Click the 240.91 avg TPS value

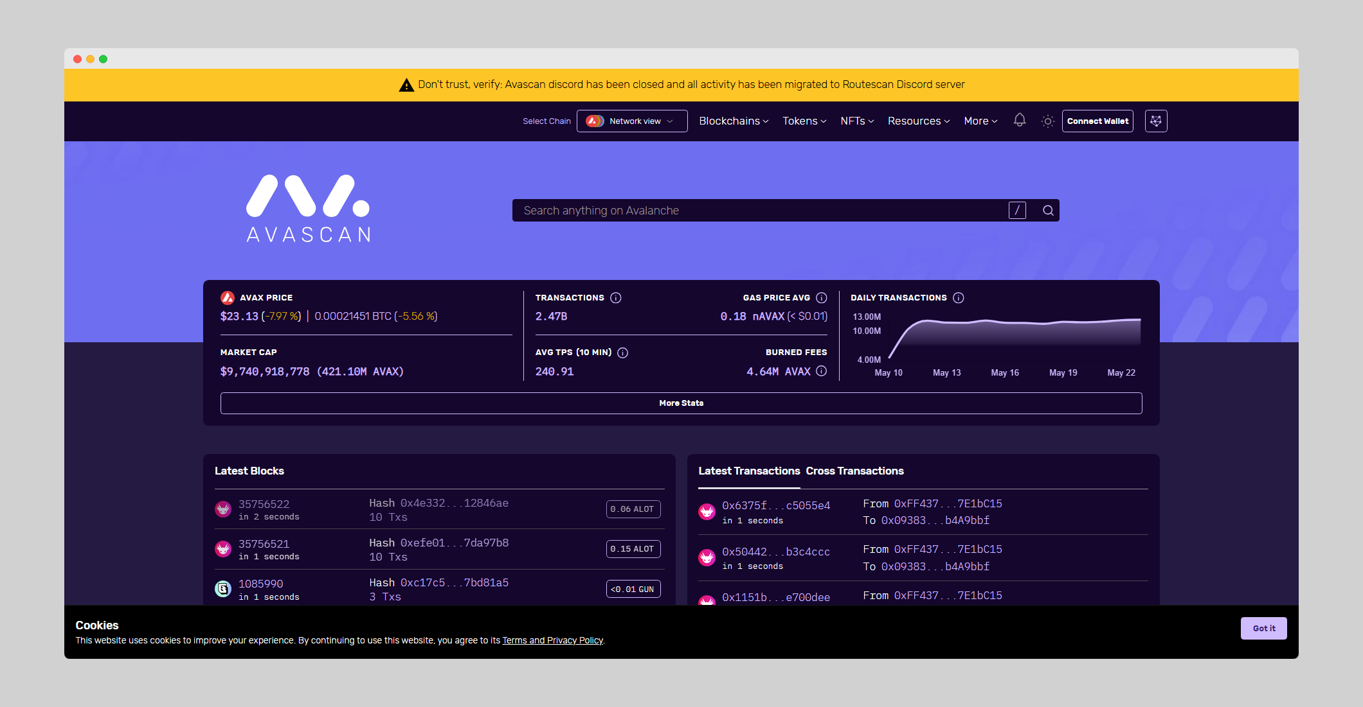click(x=555, y=371)
